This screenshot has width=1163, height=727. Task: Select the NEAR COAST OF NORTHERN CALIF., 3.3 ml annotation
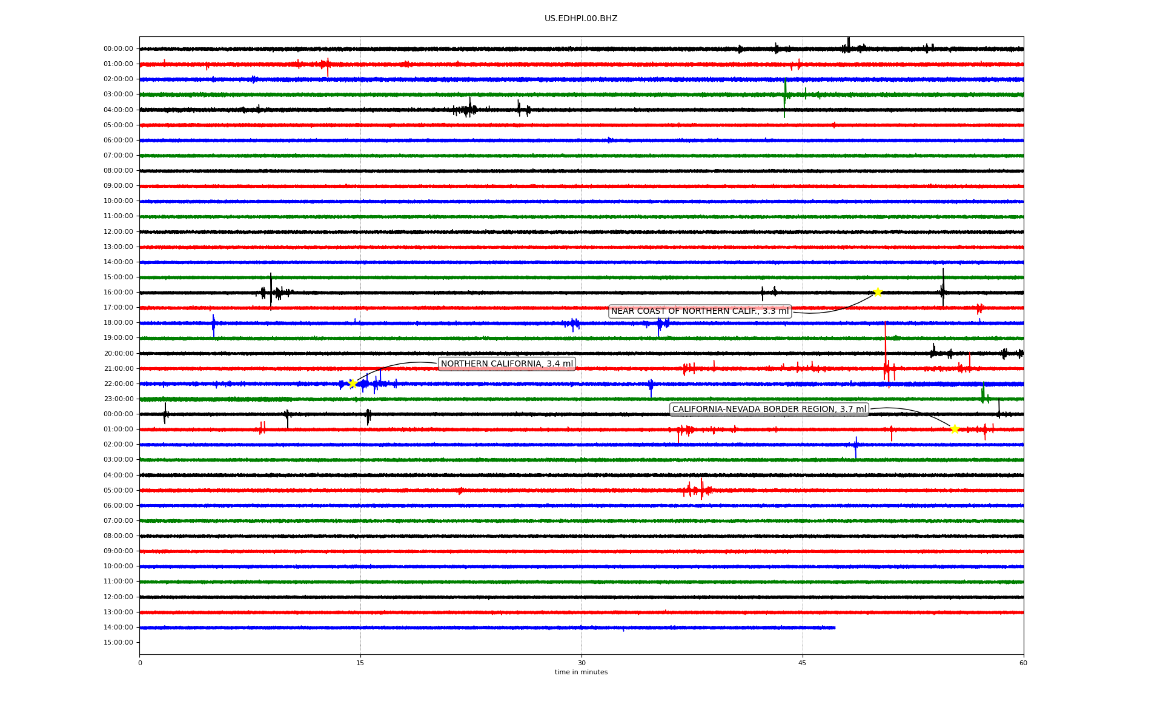[700, 311]
